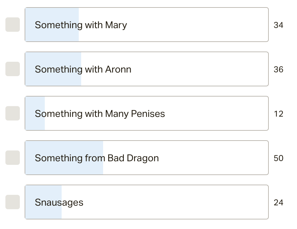
Task: Click the blue fill in Snausages bar
Action: point(43,212)
